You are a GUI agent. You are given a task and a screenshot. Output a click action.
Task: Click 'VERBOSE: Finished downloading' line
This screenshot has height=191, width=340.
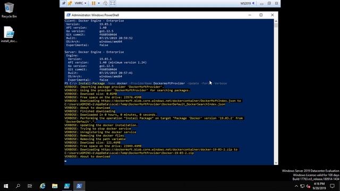coord(90,111)
